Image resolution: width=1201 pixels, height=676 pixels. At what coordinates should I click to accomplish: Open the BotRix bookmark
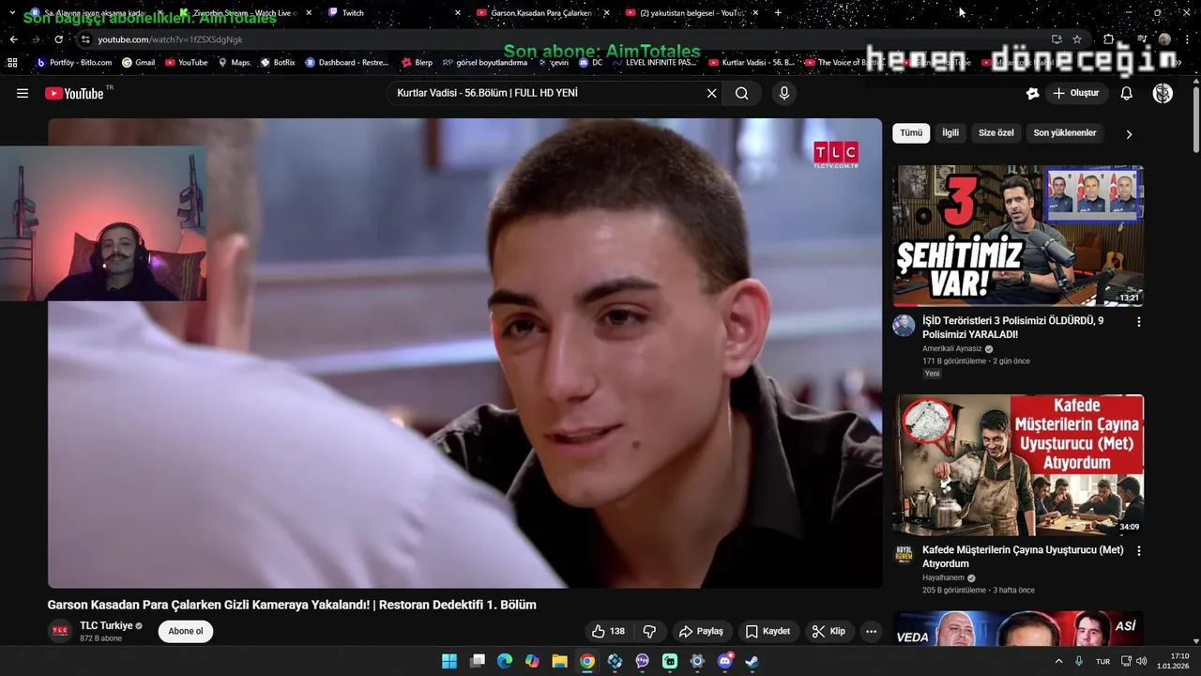point(278,63)
